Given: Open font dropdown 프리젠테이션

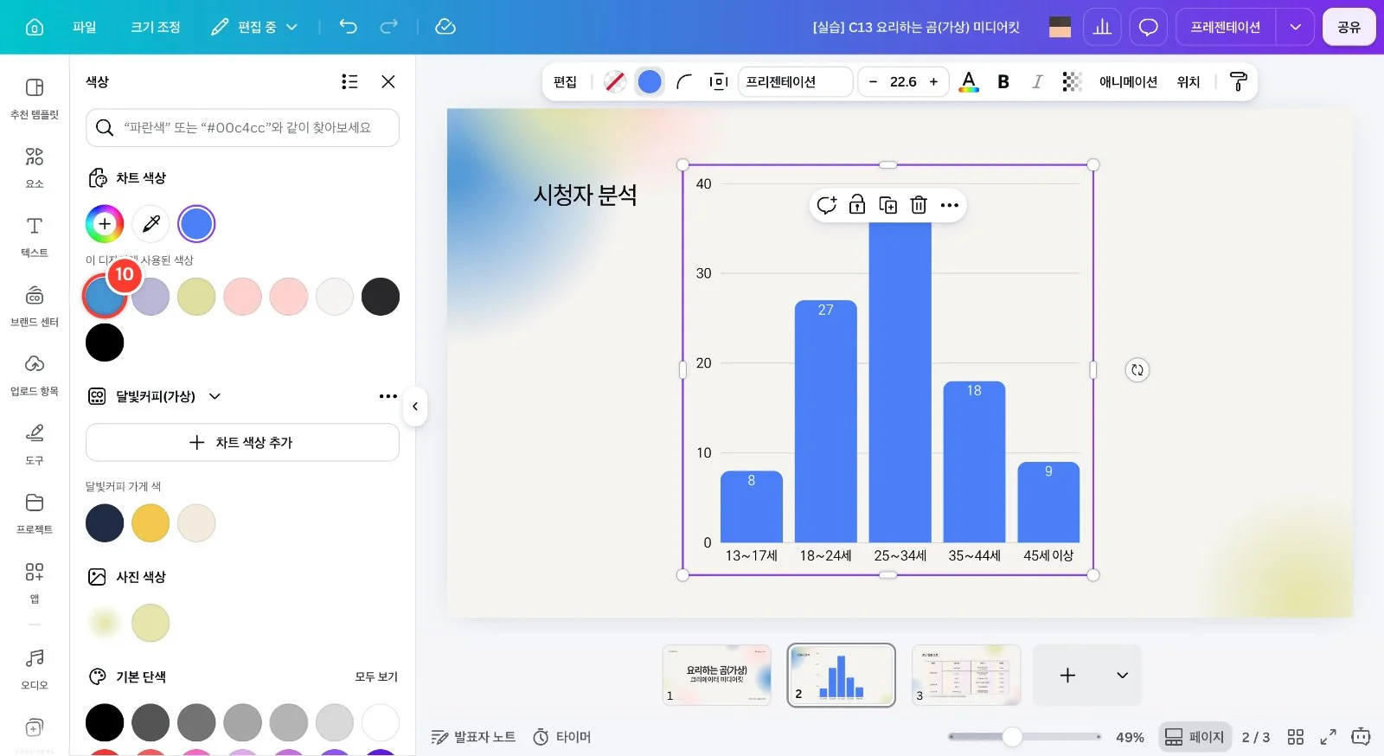Looking at the screenshot, I should coord(795,81).
